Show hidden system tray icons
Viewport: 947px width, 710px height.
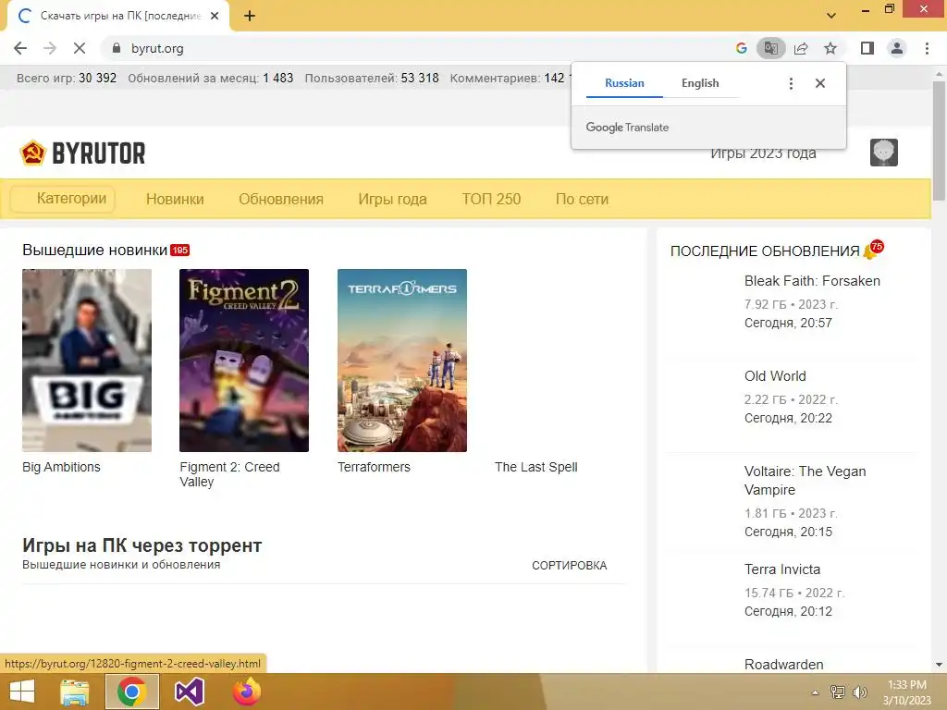(x=815, y=692)
